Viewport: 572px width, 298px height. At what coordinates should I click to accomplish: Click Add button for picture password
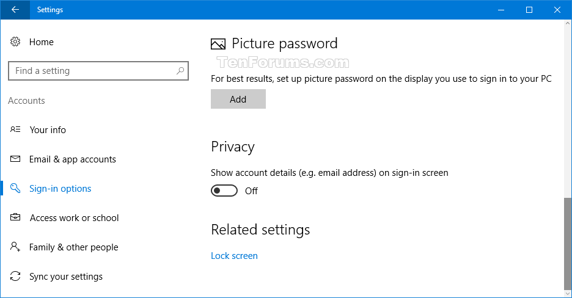click(x=238, y=99)
